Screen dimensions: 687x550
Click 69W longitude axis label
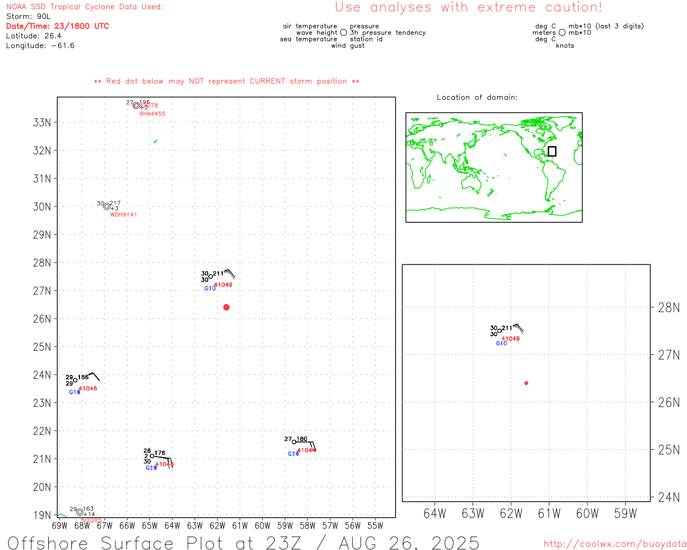pos(60,526)
